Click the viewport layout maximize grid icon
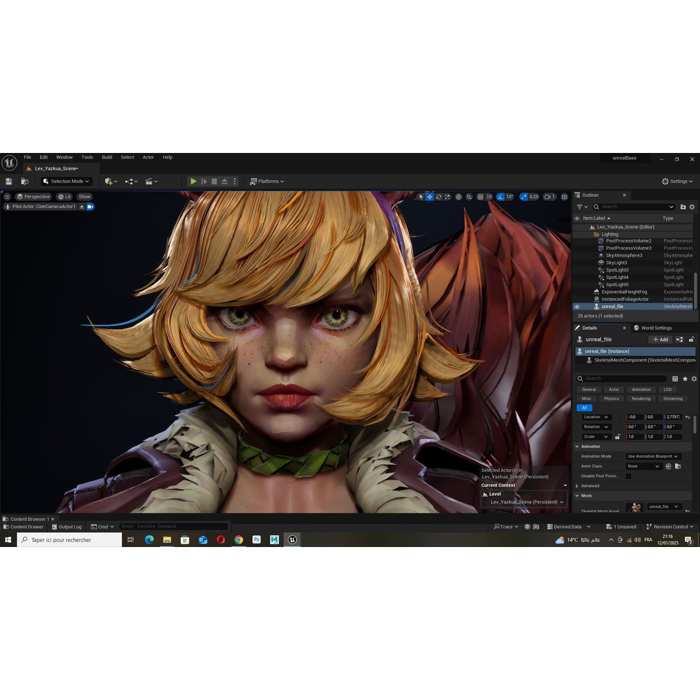This screenshot has height=700, width=700. pos(565,197)
